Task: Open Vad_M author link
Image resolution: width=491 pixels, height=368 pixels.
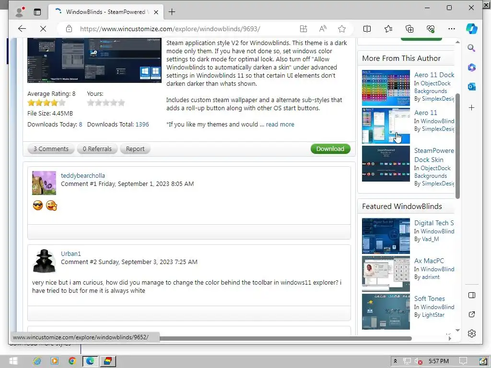Action: 430,239
